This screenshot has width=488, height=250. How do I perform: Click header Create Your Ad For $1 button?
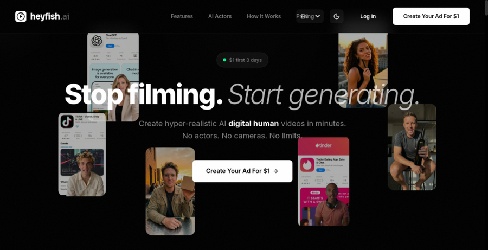point(431,16)
